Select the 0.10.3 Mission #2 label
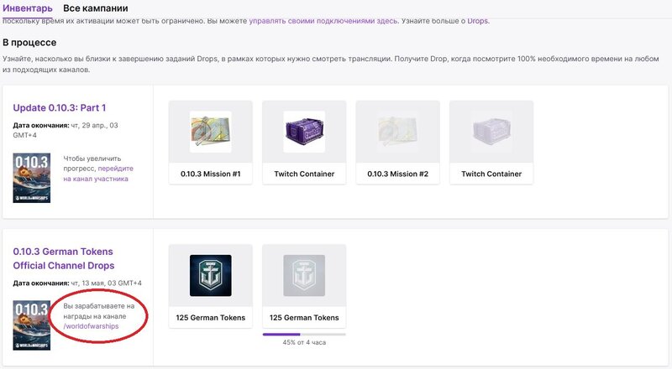 pyautogui.click(x=397, y=174)
